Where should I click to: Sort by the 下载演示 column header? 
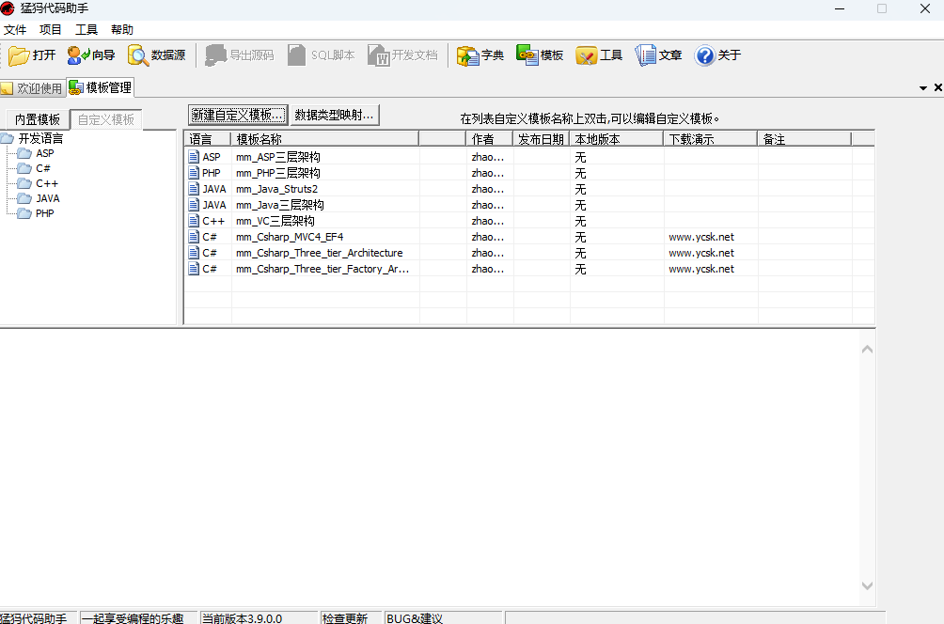click(711, 139)
